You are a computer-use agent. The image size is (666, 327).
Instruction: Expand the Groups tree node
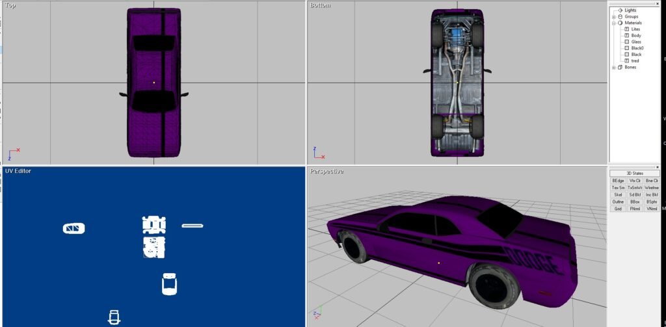613,17
